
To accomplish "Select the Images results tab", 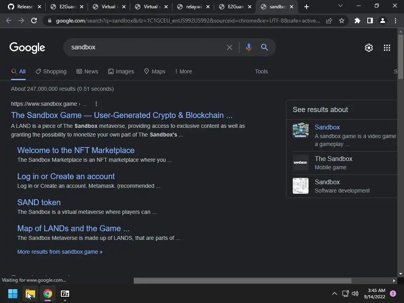I will pyautogui.click(x=121, y=72).
